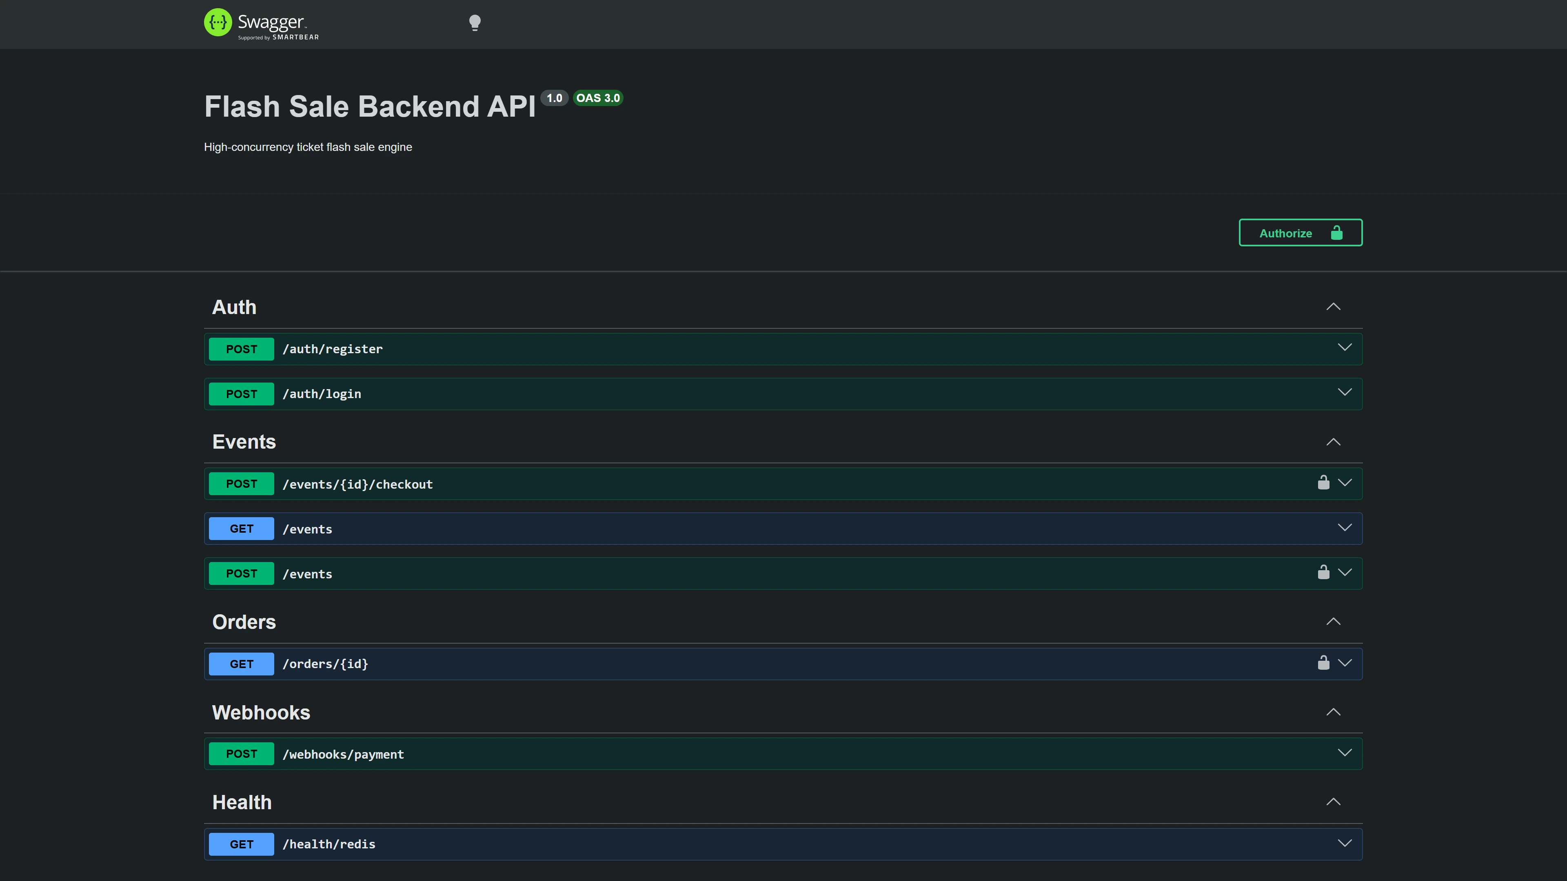Click the High-concurrency ticket flash sale description

308,147
